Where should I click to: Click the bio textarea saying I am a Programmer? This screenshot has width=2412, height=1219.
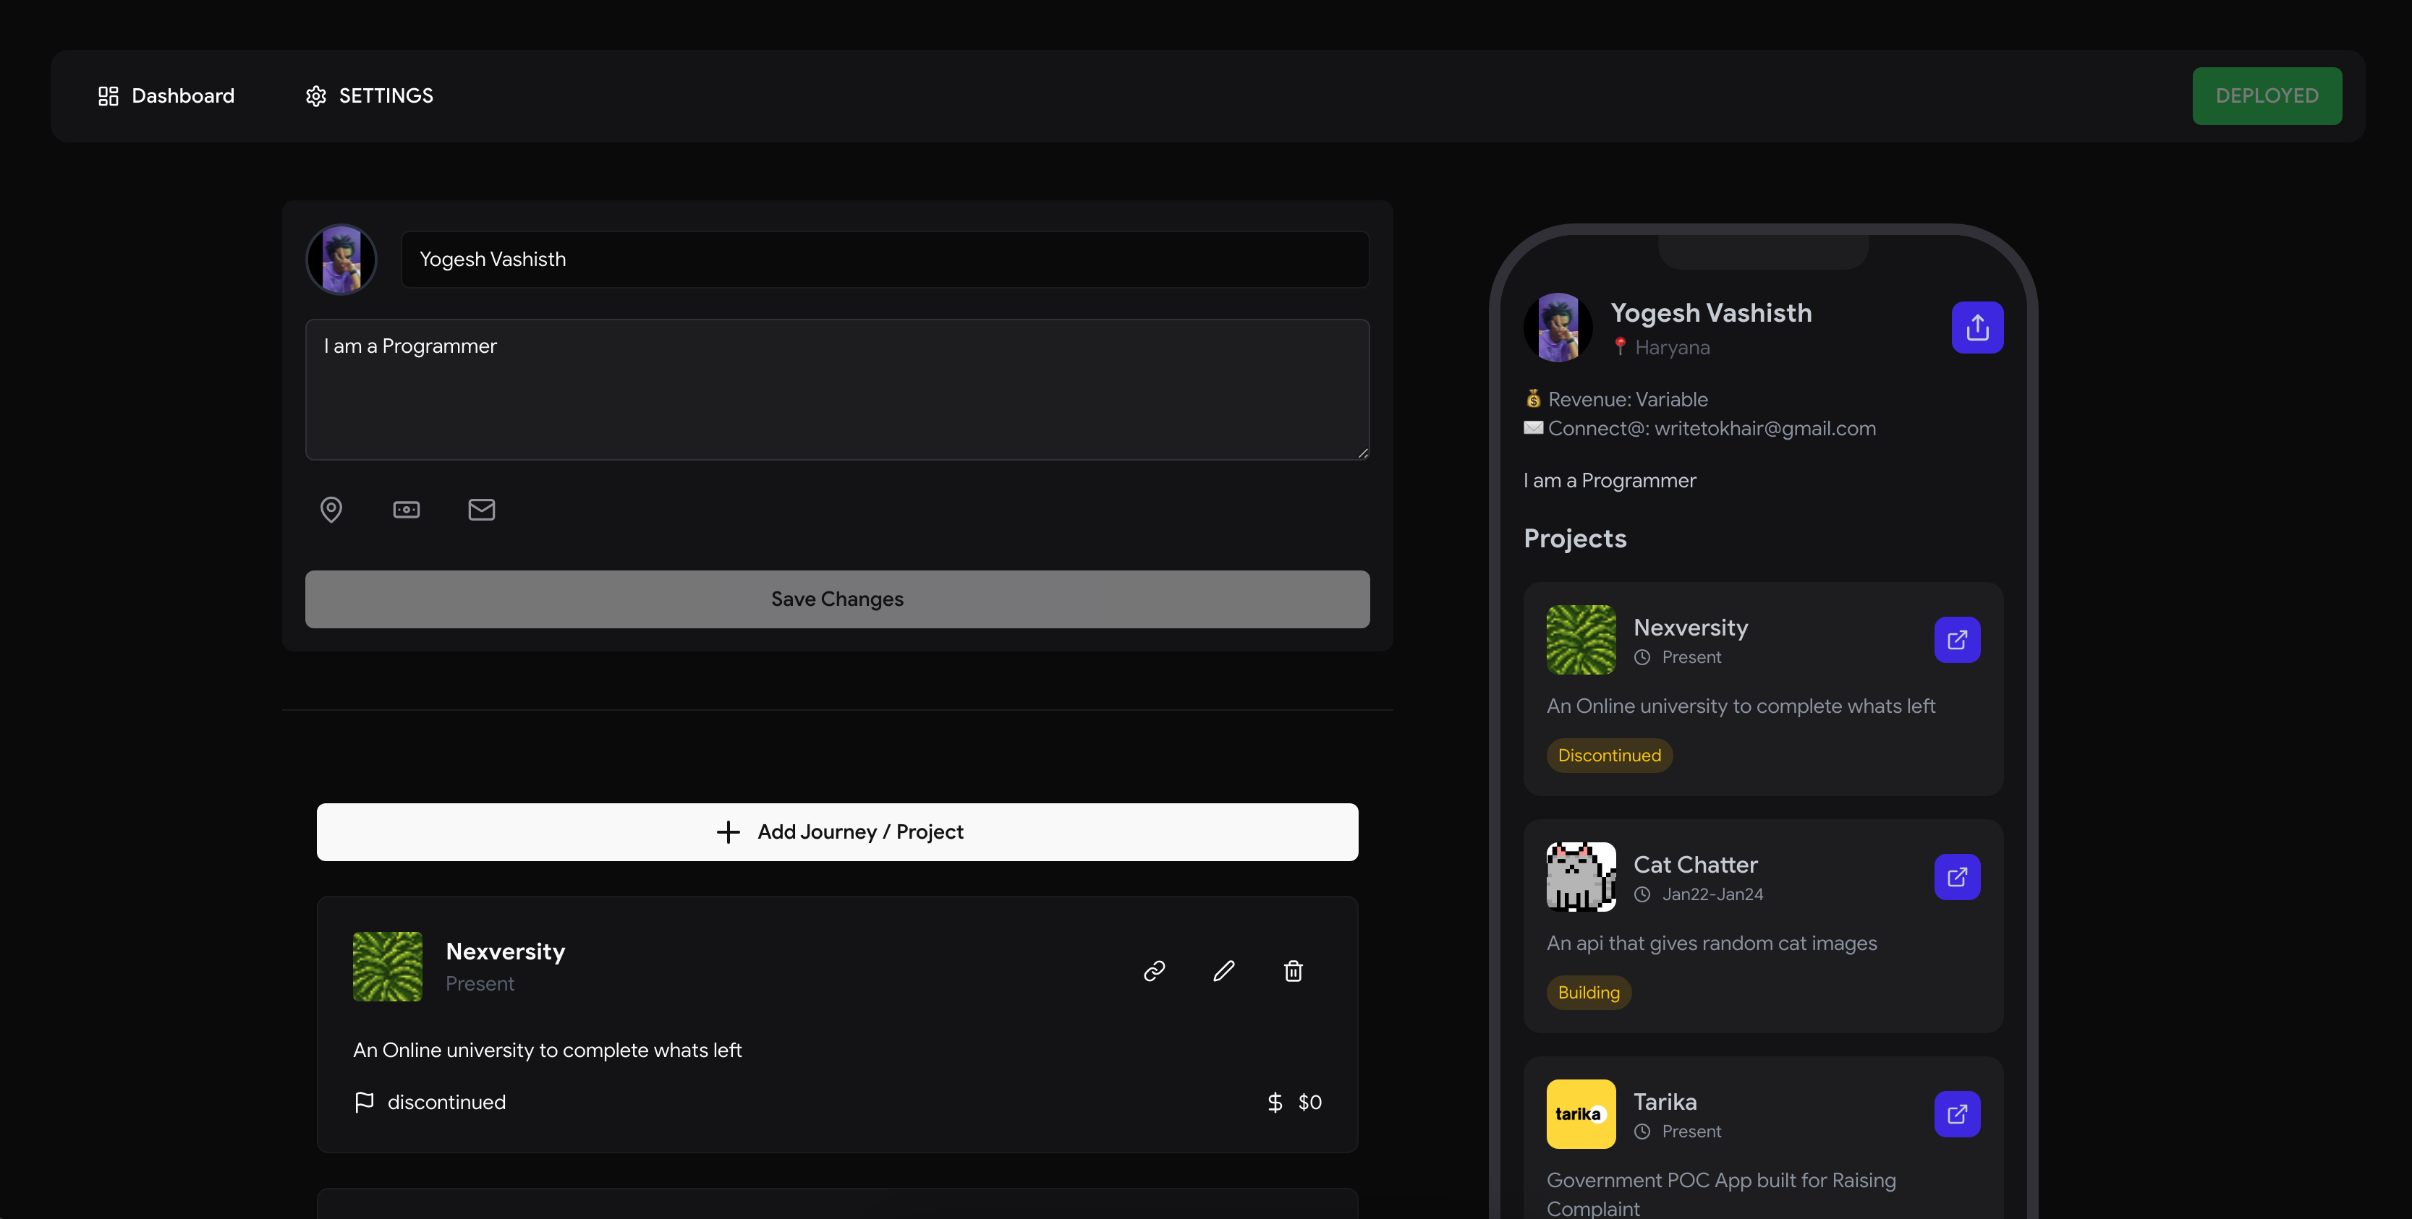(x=837, y=389)
